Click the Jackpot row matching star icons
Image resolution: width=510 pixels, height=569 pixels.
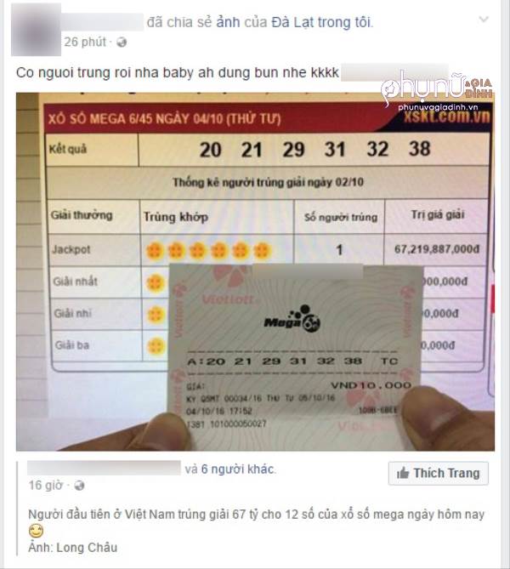(x=208, y=250)
